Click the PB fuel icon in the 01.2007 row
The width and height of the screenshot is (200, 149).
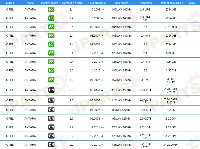(x=51, y=36)
